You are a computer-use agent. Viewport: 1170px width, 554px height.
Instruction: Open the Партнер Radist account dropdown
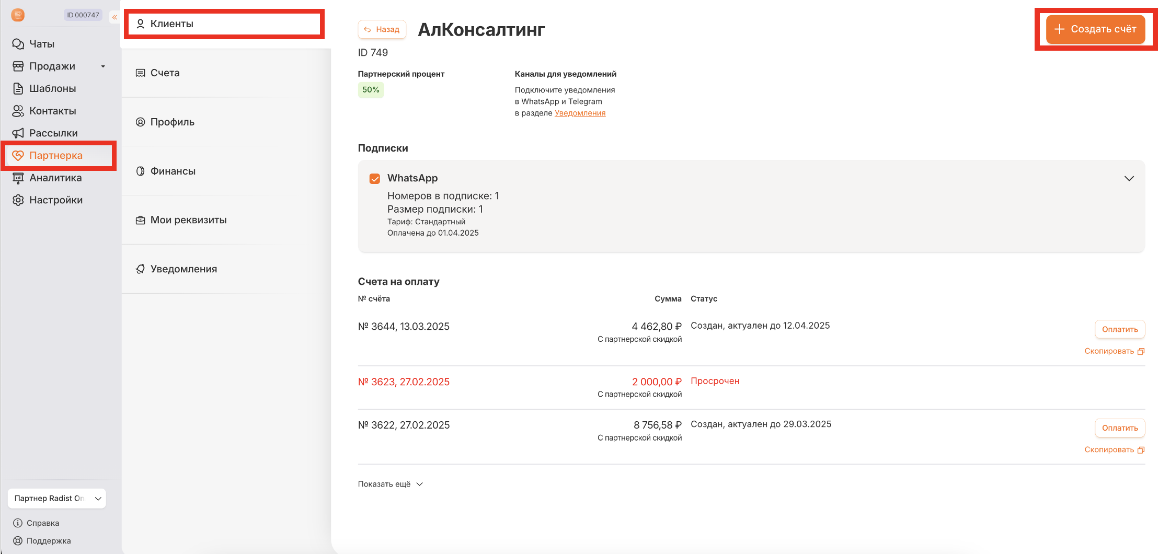click(x=57, y=499)
